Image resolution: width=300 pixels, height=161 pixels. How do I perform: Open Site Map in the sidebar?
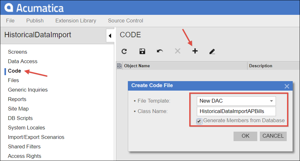coord(18,109)
